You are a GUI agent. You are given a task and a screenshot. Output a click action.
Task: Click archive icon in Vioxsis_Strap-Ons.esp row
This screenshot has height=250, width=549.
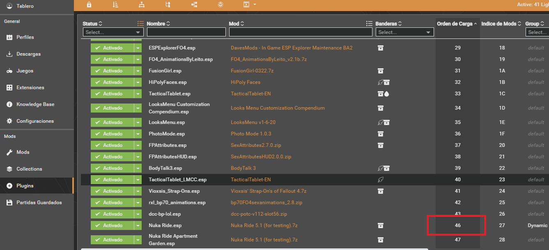(381, 191)
